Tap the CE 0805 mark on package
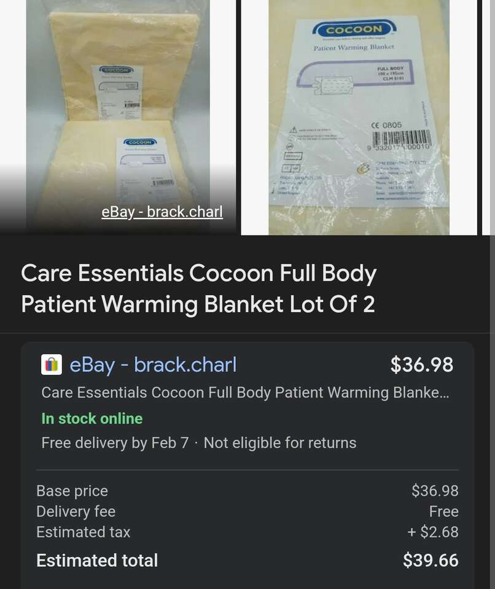 (x=386, y=125)
